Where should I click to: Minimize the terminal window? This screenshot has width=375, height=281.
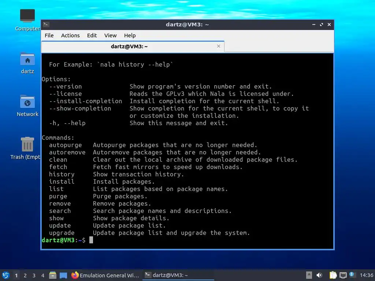click(314, 25)
